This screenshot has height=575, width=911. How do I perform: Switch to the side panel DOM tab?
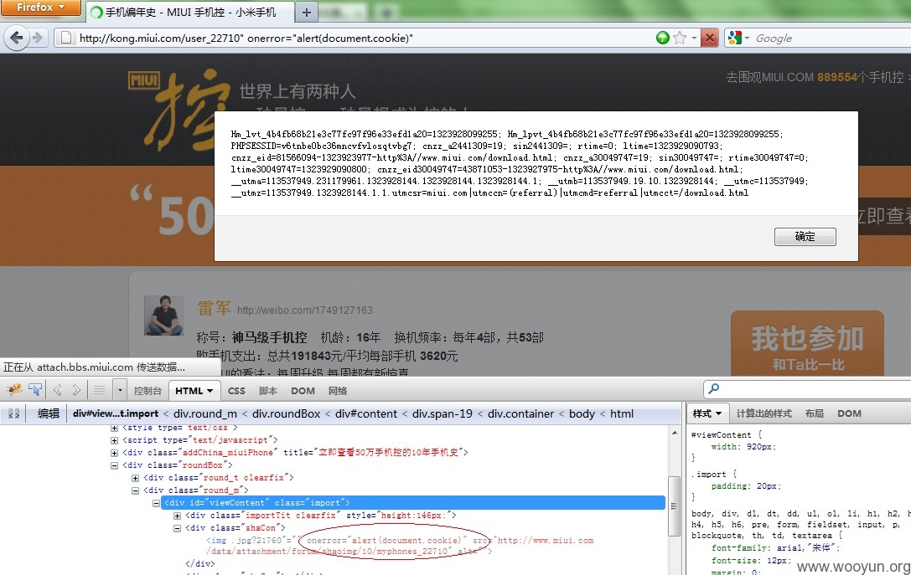pyautogui.click(x=849, y=413)
